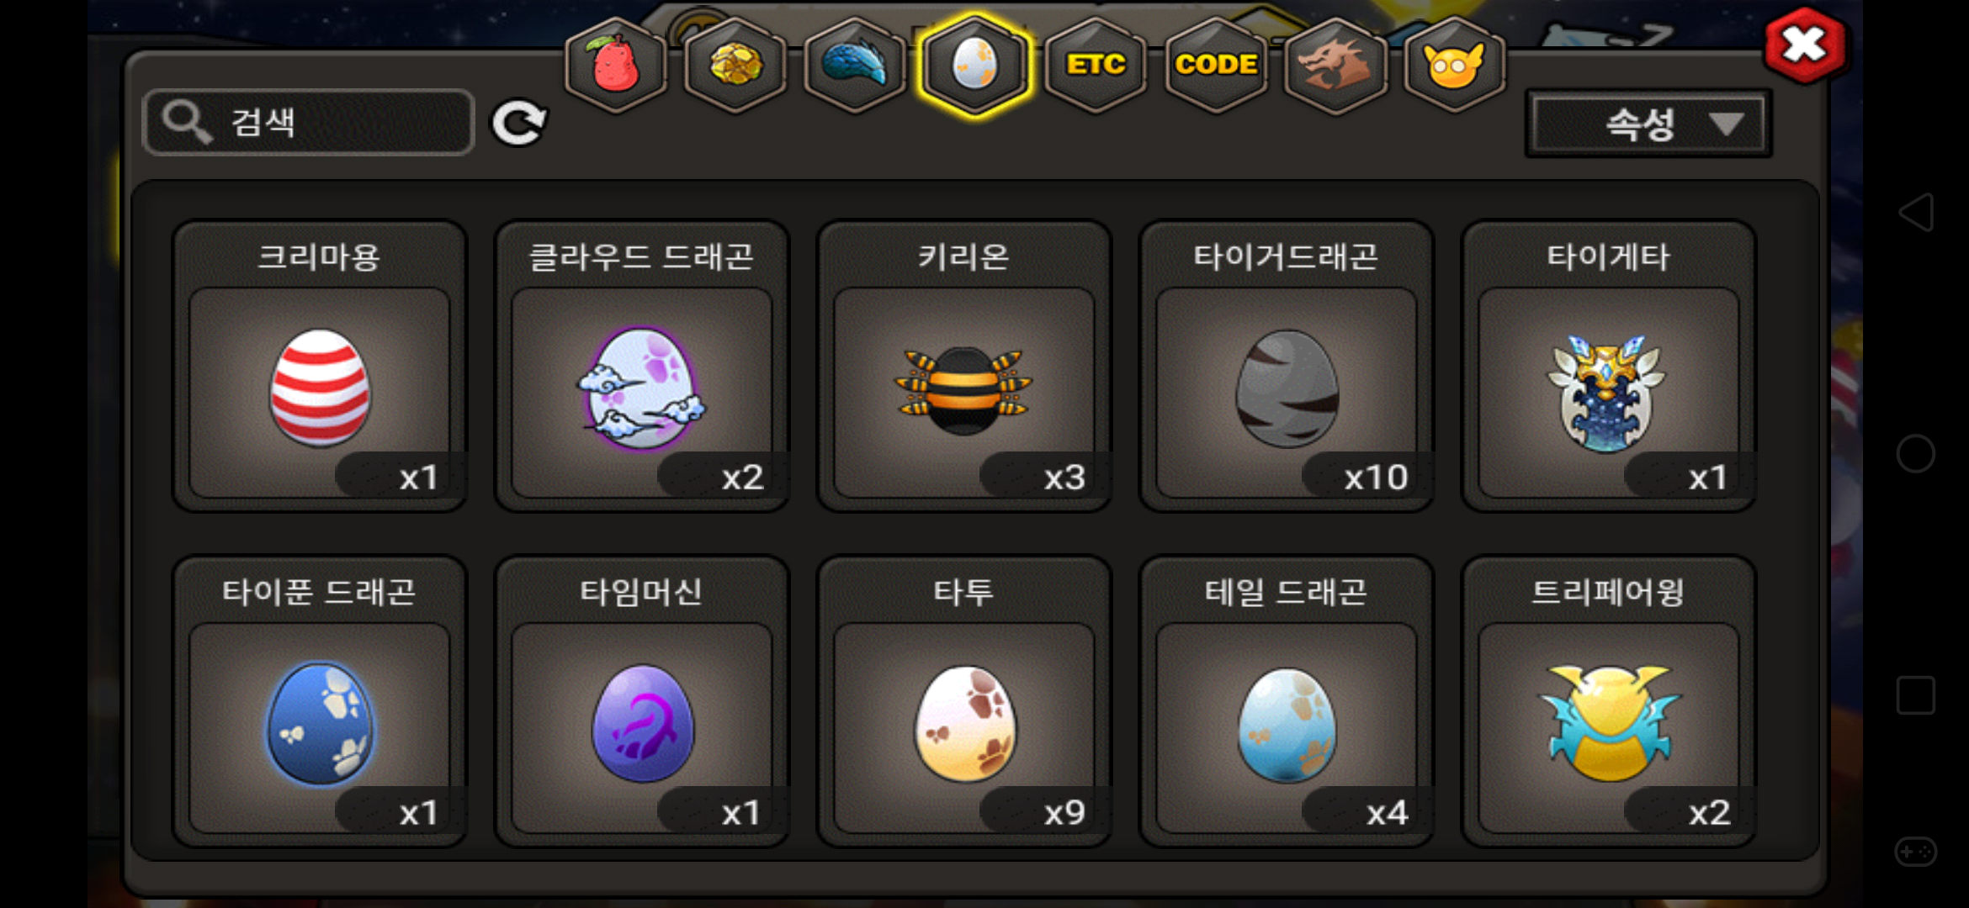Expand the 속성 attribute dropdown
The image size is (1969, 908).
(x=1648, y=124)
